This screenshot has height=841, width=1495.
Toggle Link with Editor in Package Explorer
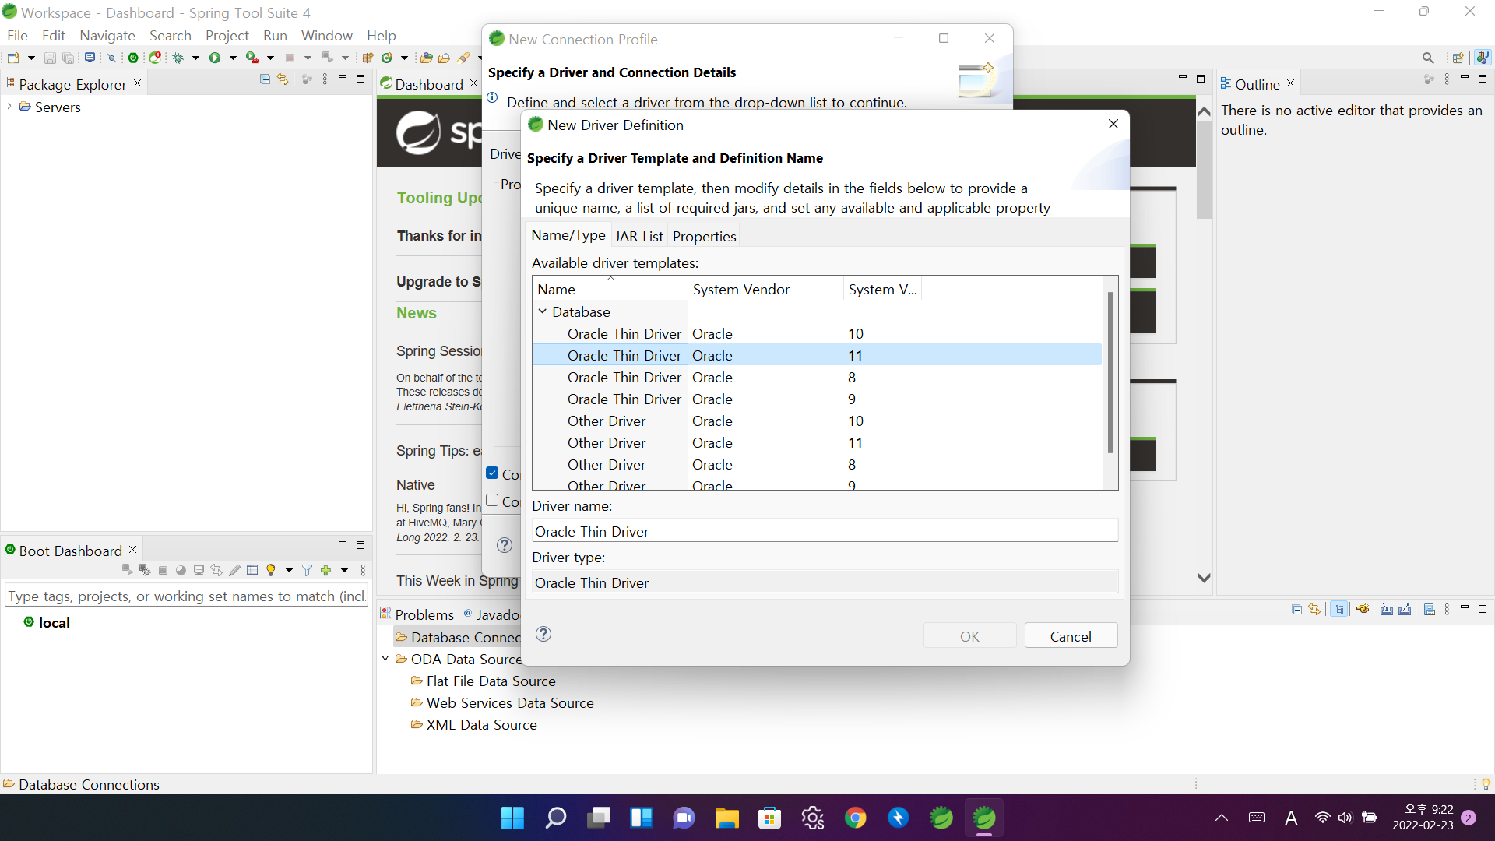[x=283, y=79]
